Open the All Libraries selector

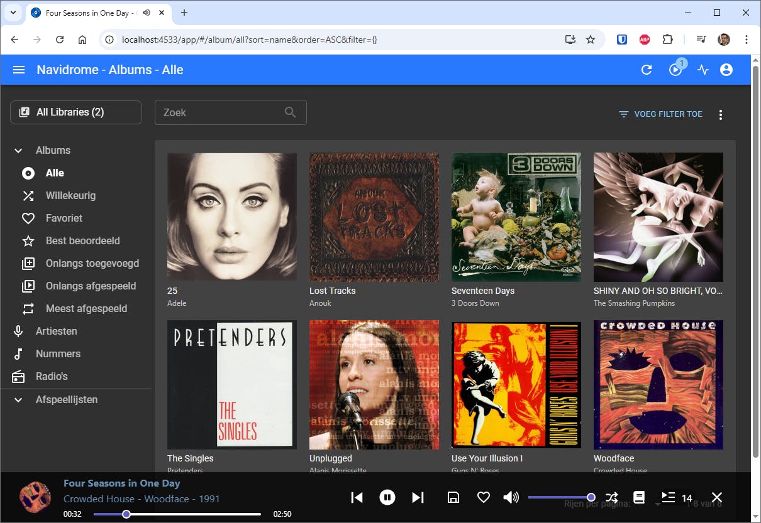pos(76,112)
